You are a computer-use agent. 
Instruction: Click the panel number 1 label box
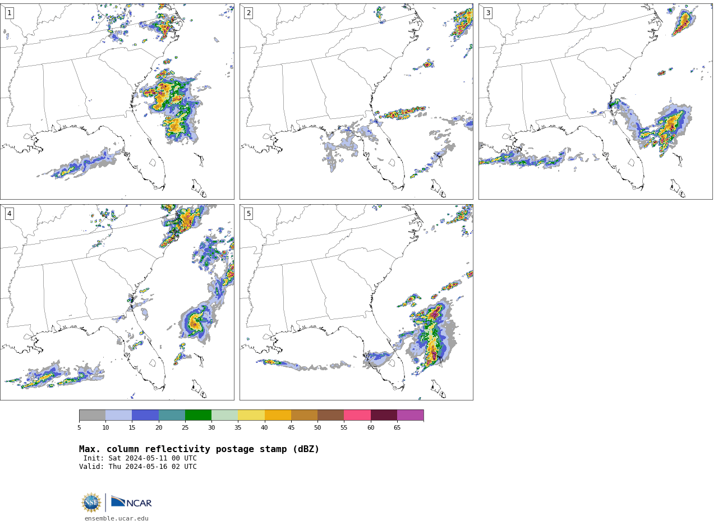(9, 13)
